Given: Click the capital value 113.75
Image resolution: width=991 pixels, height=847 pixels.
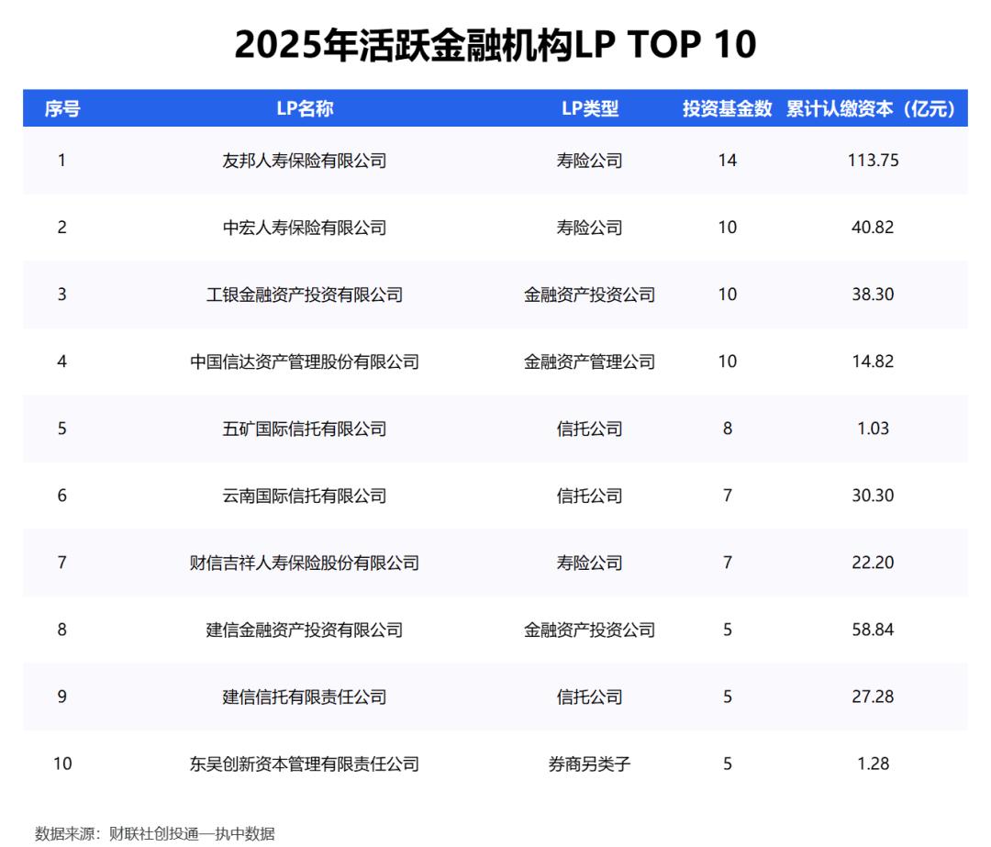Looking at the screenshot, I should [873, 161].
